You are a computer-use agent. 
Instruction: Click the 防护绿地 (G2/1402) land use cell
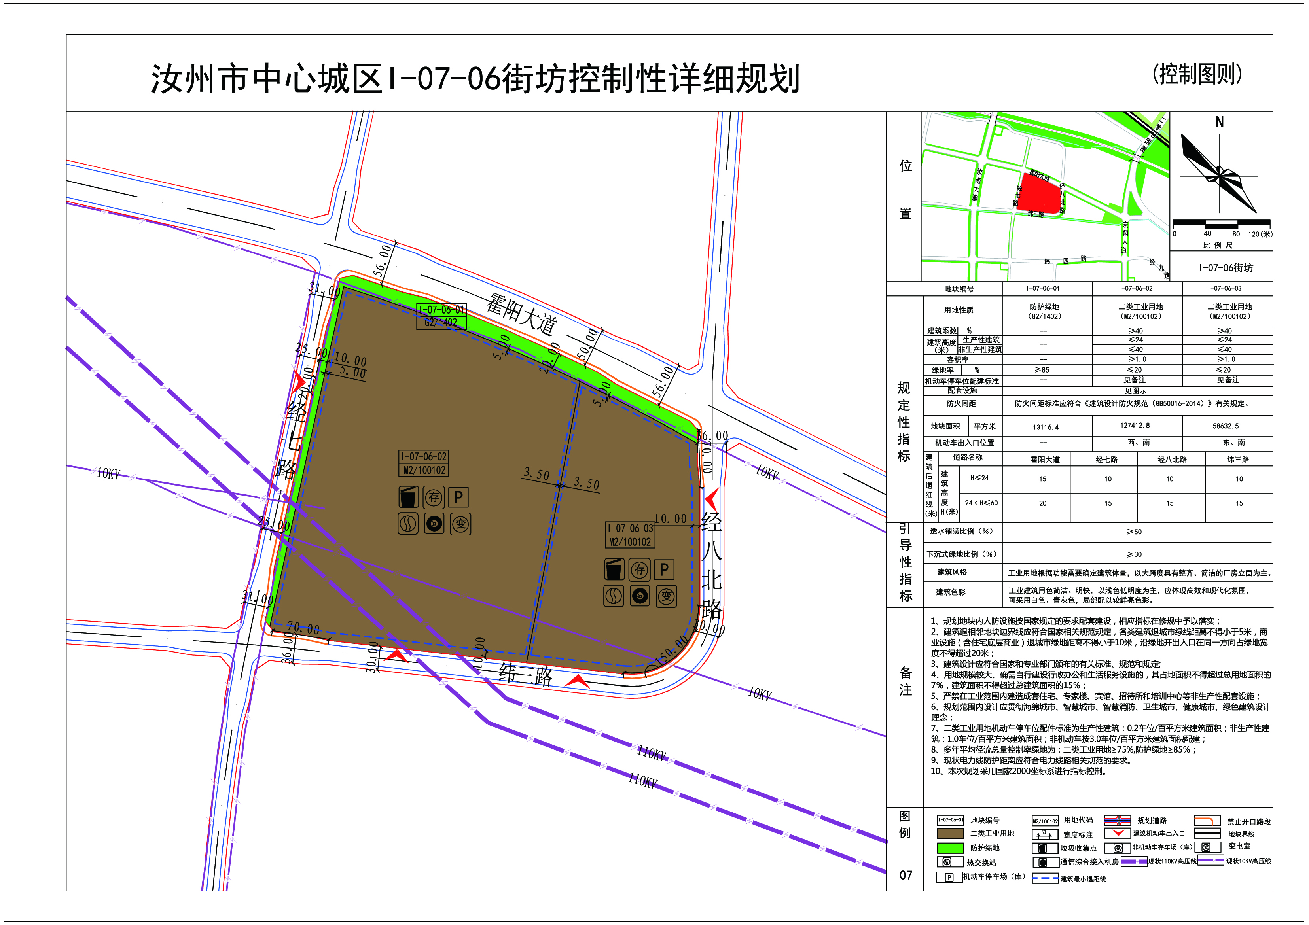pyautogui.click(x=1047, y=311)
